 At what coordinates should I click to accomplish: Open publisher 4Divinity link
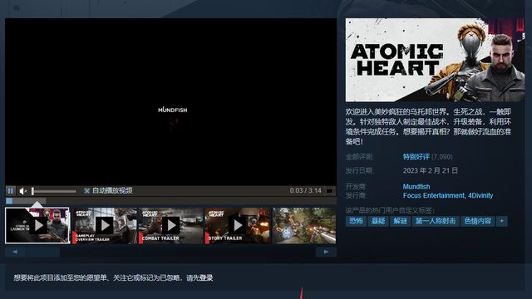(x=480, y=196)
